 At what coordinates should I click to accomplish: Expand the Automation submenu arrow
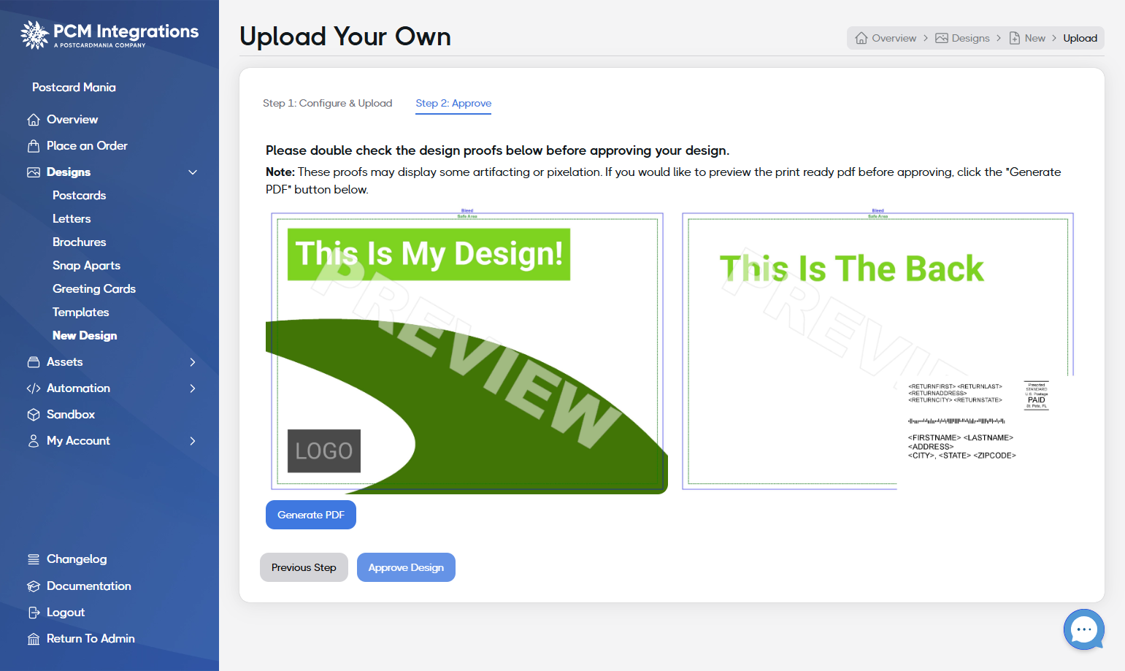tap(193, 388)
